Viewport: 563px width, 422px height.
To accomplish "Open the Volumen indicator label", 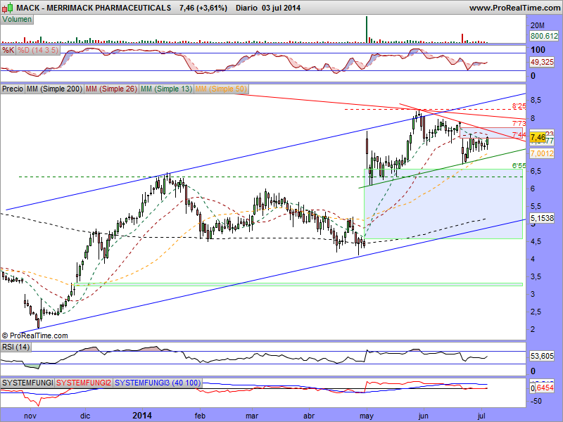I will [x=17, y=20].
